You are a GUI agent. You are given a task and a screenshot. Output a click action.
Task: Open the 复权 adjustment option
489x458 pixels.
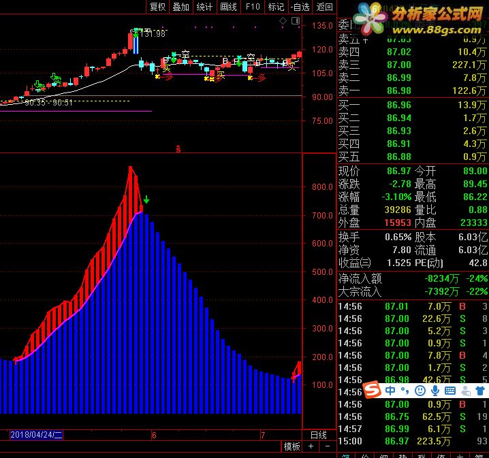click(157, 7)
